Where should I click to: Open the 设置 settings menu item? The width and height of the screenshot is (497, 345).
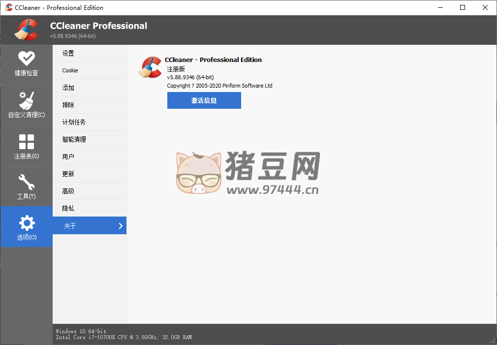[68, 53]
